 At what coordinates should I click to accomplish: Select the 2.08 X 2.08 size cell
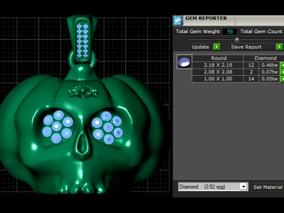218,72
